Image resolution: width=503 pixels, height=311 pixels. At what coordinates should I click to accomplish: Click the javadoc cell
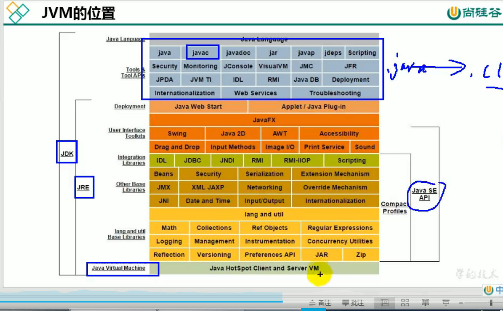238,53
